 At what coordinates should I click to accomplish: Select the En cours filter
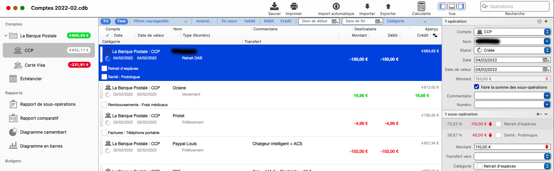coord(229,21)
